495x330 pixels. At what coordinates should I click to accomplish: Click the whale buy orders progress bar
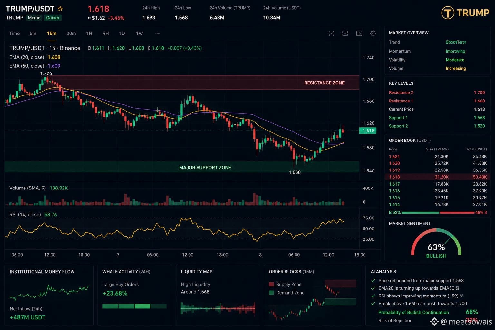[134, 306]
